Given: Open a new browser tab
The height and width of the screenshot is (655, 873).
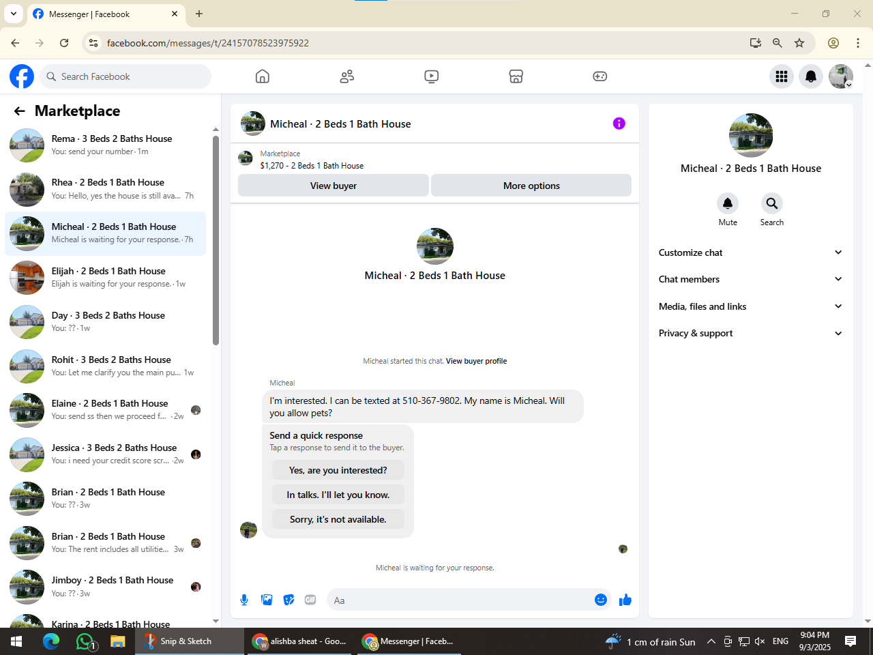Looking at the screenshot, I should click(199, 14).
